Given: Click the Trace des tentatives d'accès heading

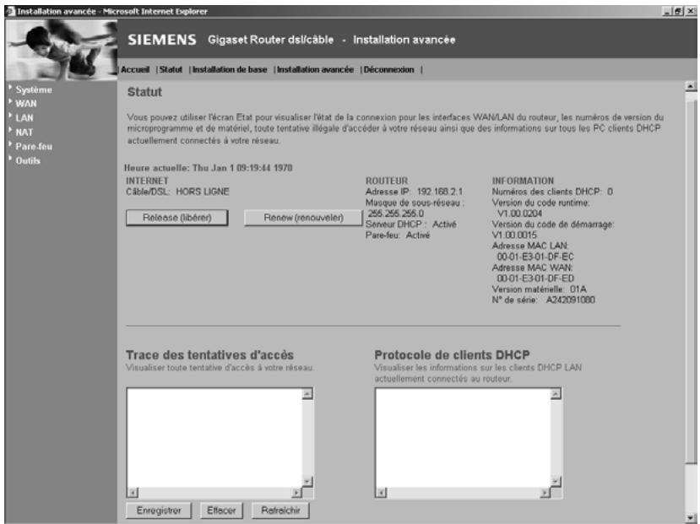Looking at the screenshot, I should pyautogui.click(x=209, y=355).
